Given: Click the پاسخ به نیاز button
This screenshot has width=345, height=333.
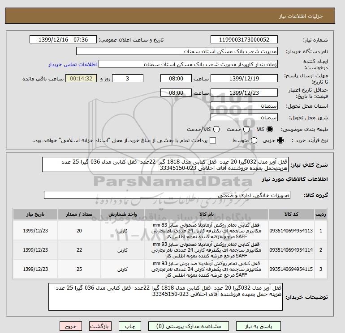Looking at the screenshot, I should [x=259, y=326].
